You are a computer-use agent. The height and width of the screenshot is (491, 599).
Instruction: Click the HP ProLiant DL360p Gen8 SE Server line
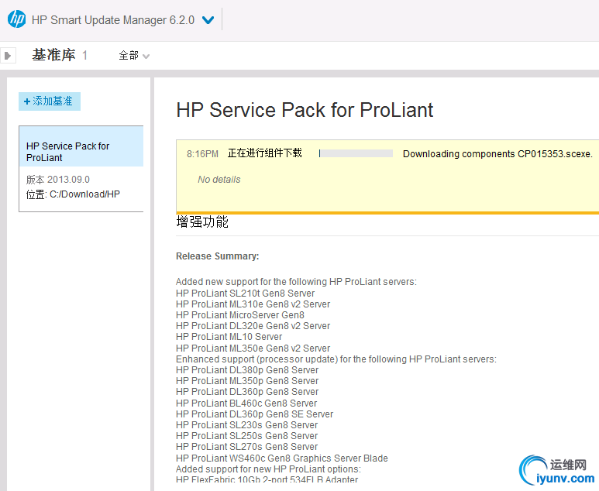(254, 414)
